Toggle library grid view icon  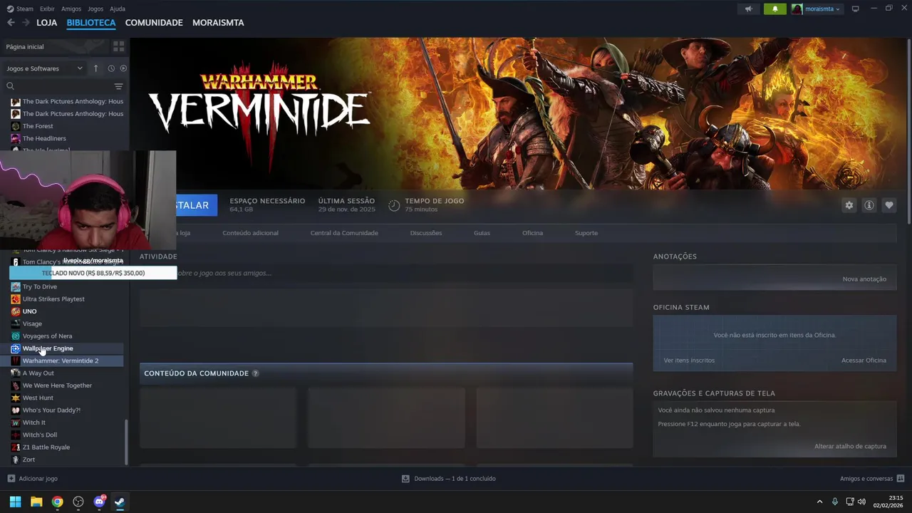point(118,46)
